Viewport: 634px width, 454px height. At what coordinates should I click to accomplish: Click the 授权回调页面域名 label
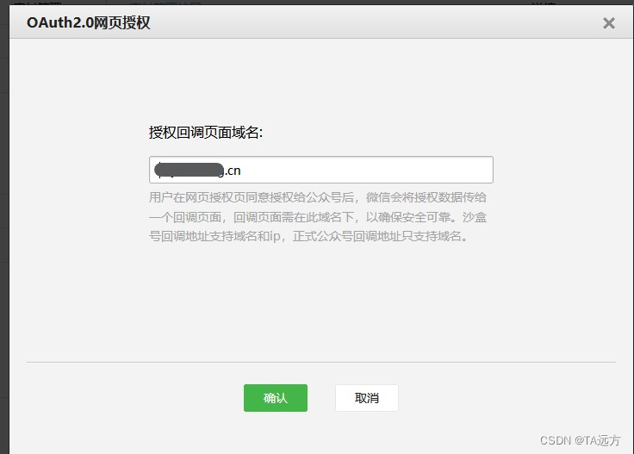tap(206, 132)
